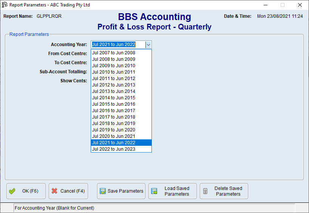Click the Accounting Year text field

coord(118,45)
